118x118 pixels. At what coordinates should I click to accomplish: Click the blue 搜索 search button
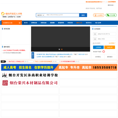pos(83,15)
